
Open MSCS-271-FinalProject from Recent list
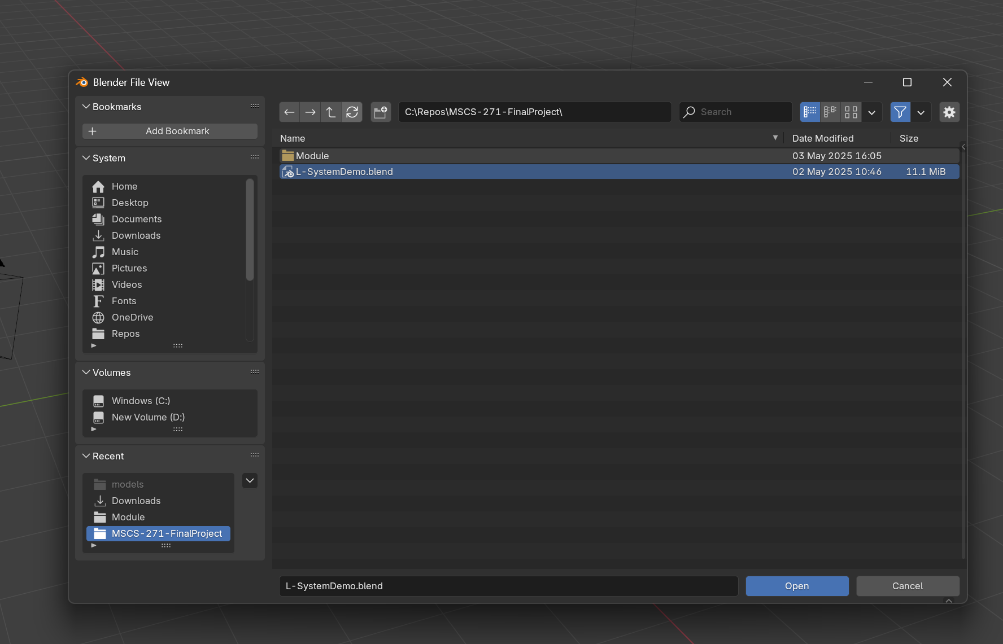click(167, 534)
